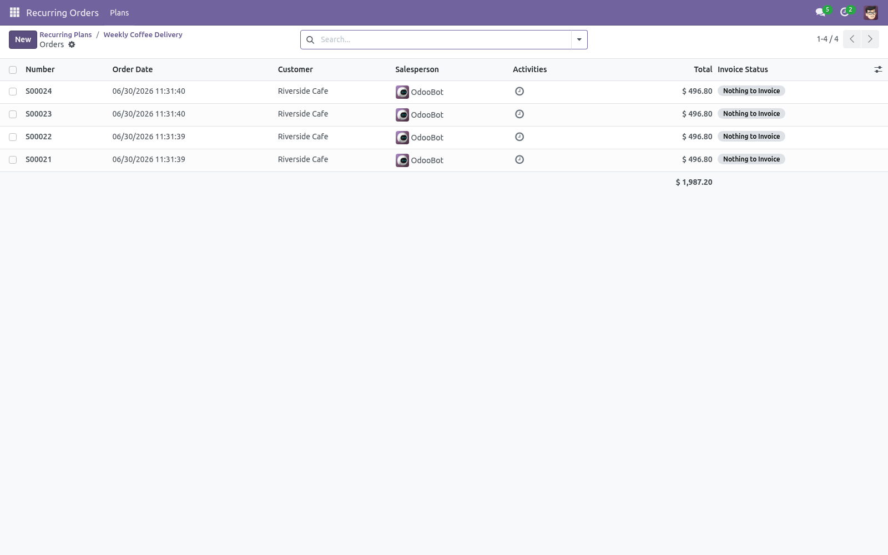
Task: Click activity clock icon for S00024
Action: (x=519, y=91)
